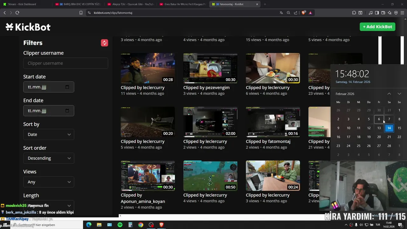Go to next month in calendar flyout
The width and height of the screenshot is (407, 229).
click(x=399, y=94)
